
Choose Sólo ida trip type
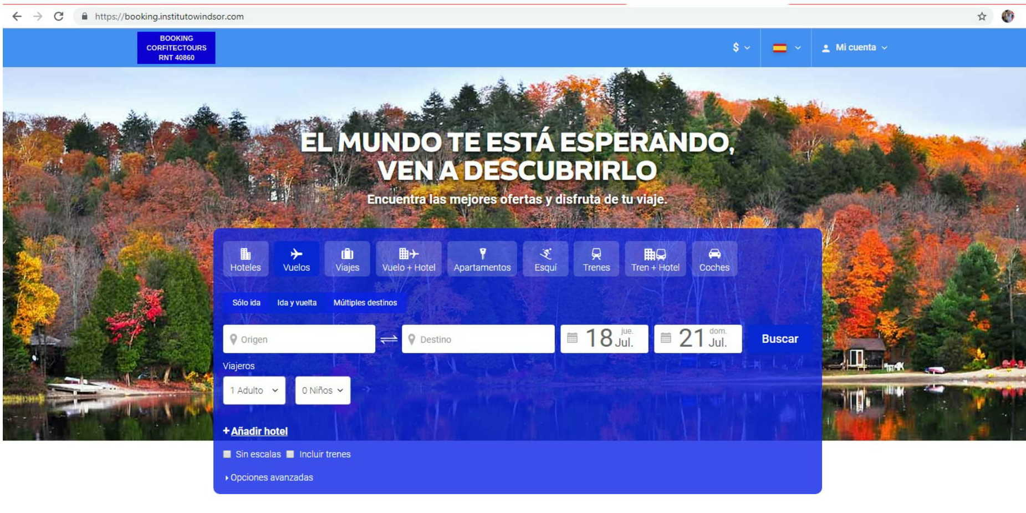point(246,303)
